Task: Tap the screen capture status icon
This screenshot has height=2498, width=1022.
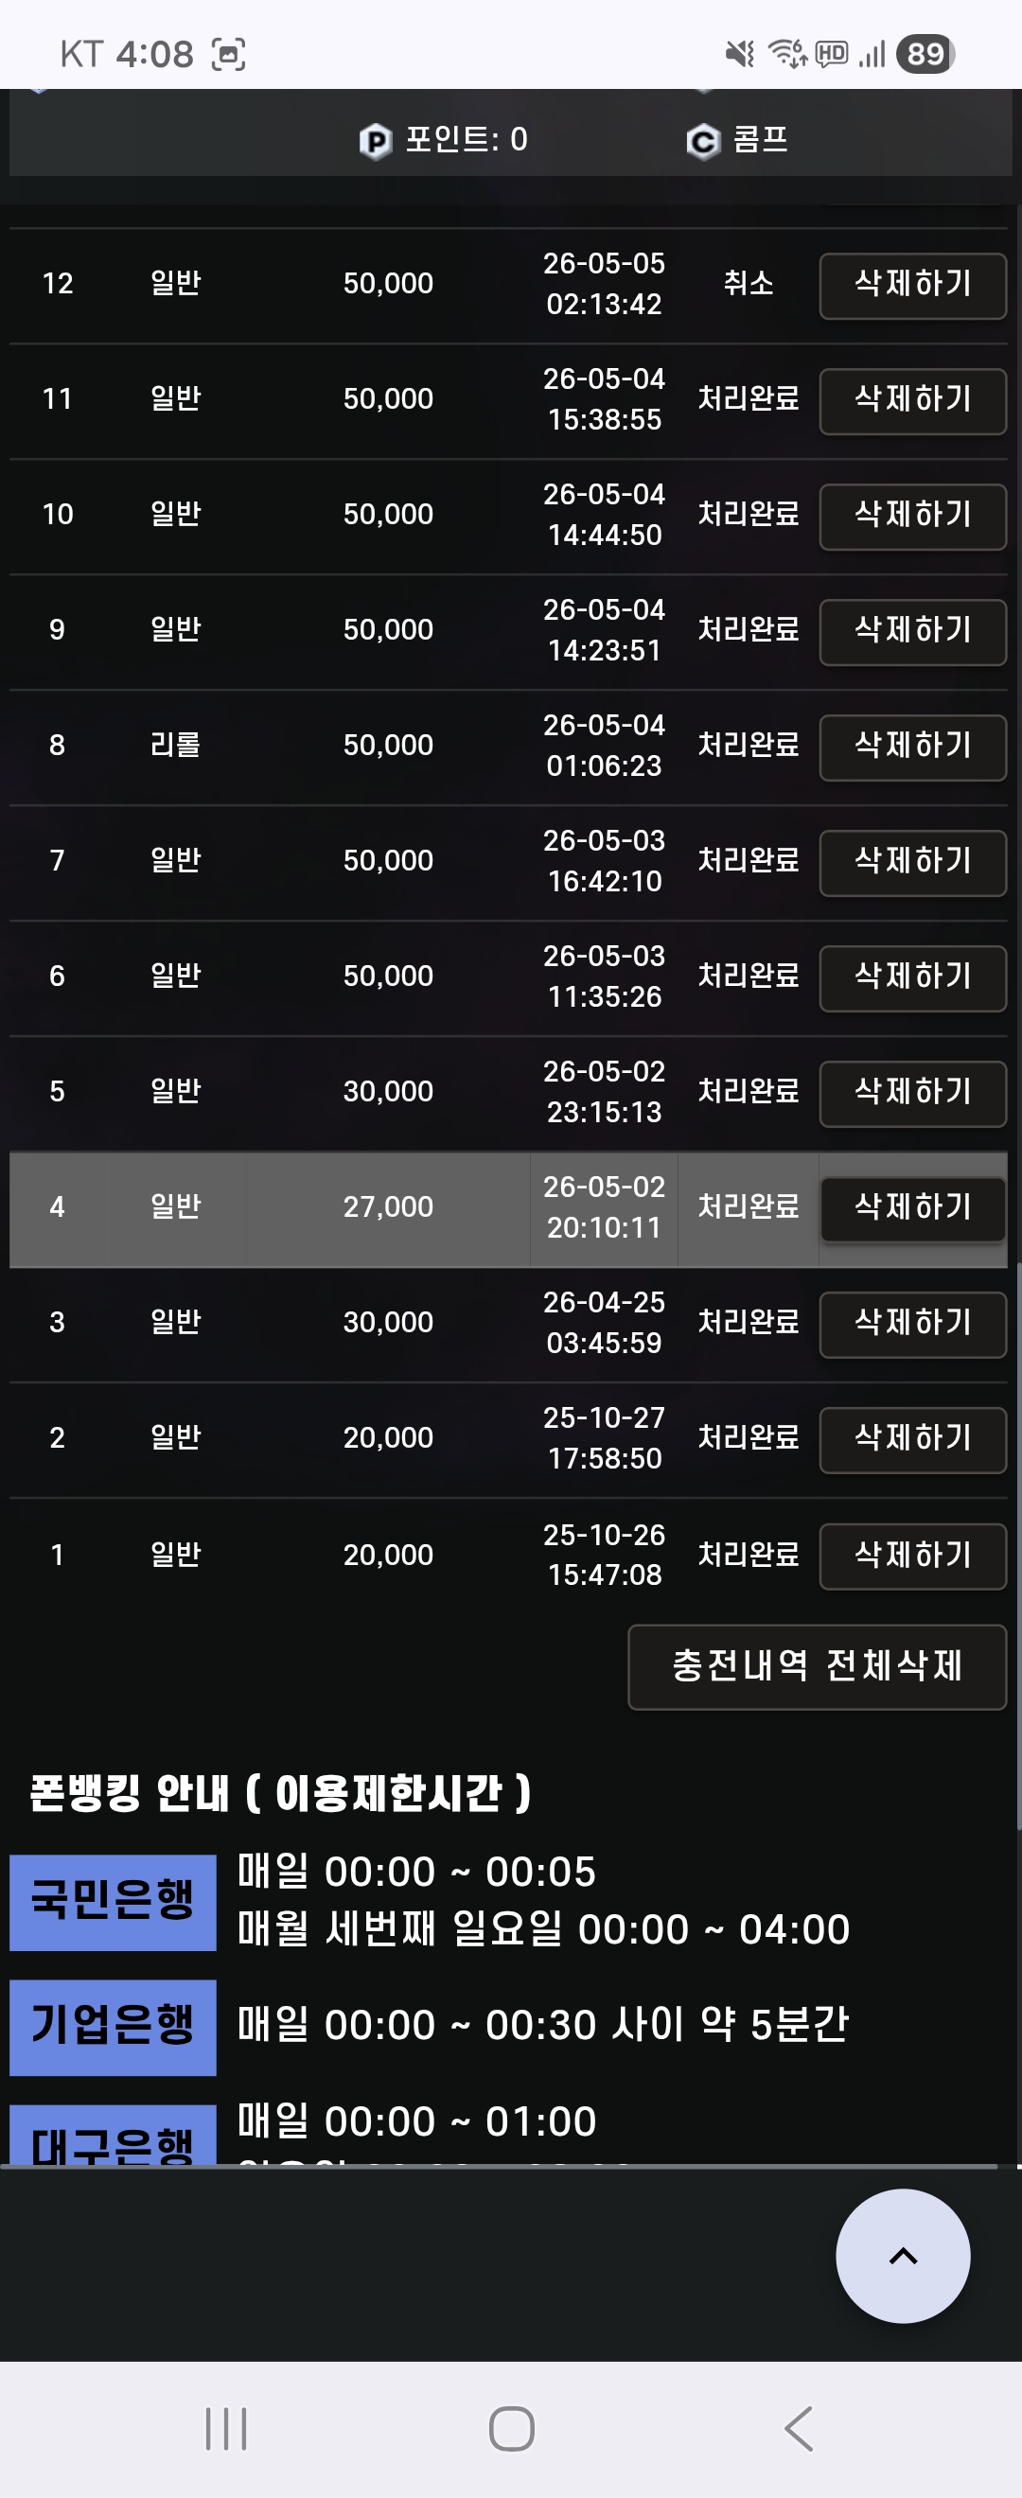Action: [228, 54]
